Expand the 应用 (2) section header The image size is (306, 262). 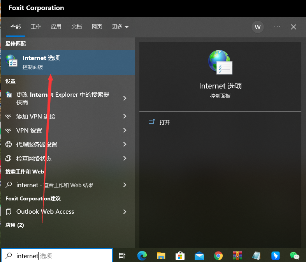point(15,225)
